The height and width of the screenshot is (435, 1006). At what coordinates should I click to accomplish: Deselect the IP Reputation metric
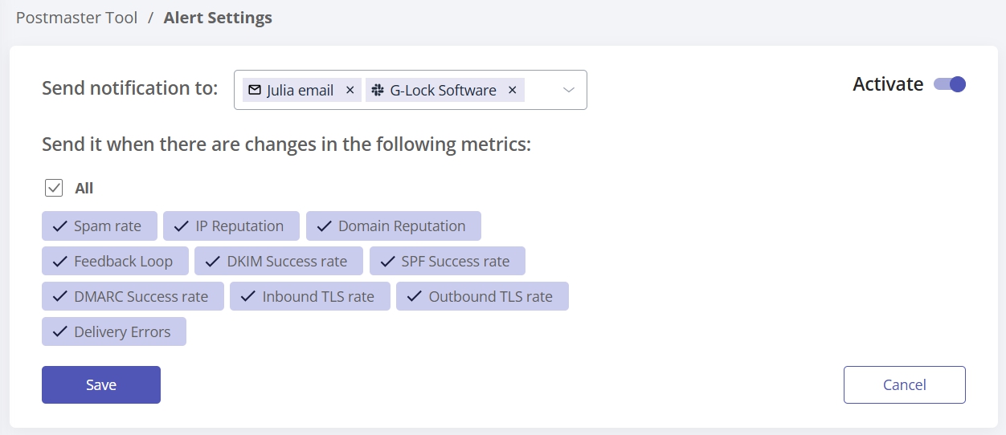pyautogui.click(x=231, y=226)
